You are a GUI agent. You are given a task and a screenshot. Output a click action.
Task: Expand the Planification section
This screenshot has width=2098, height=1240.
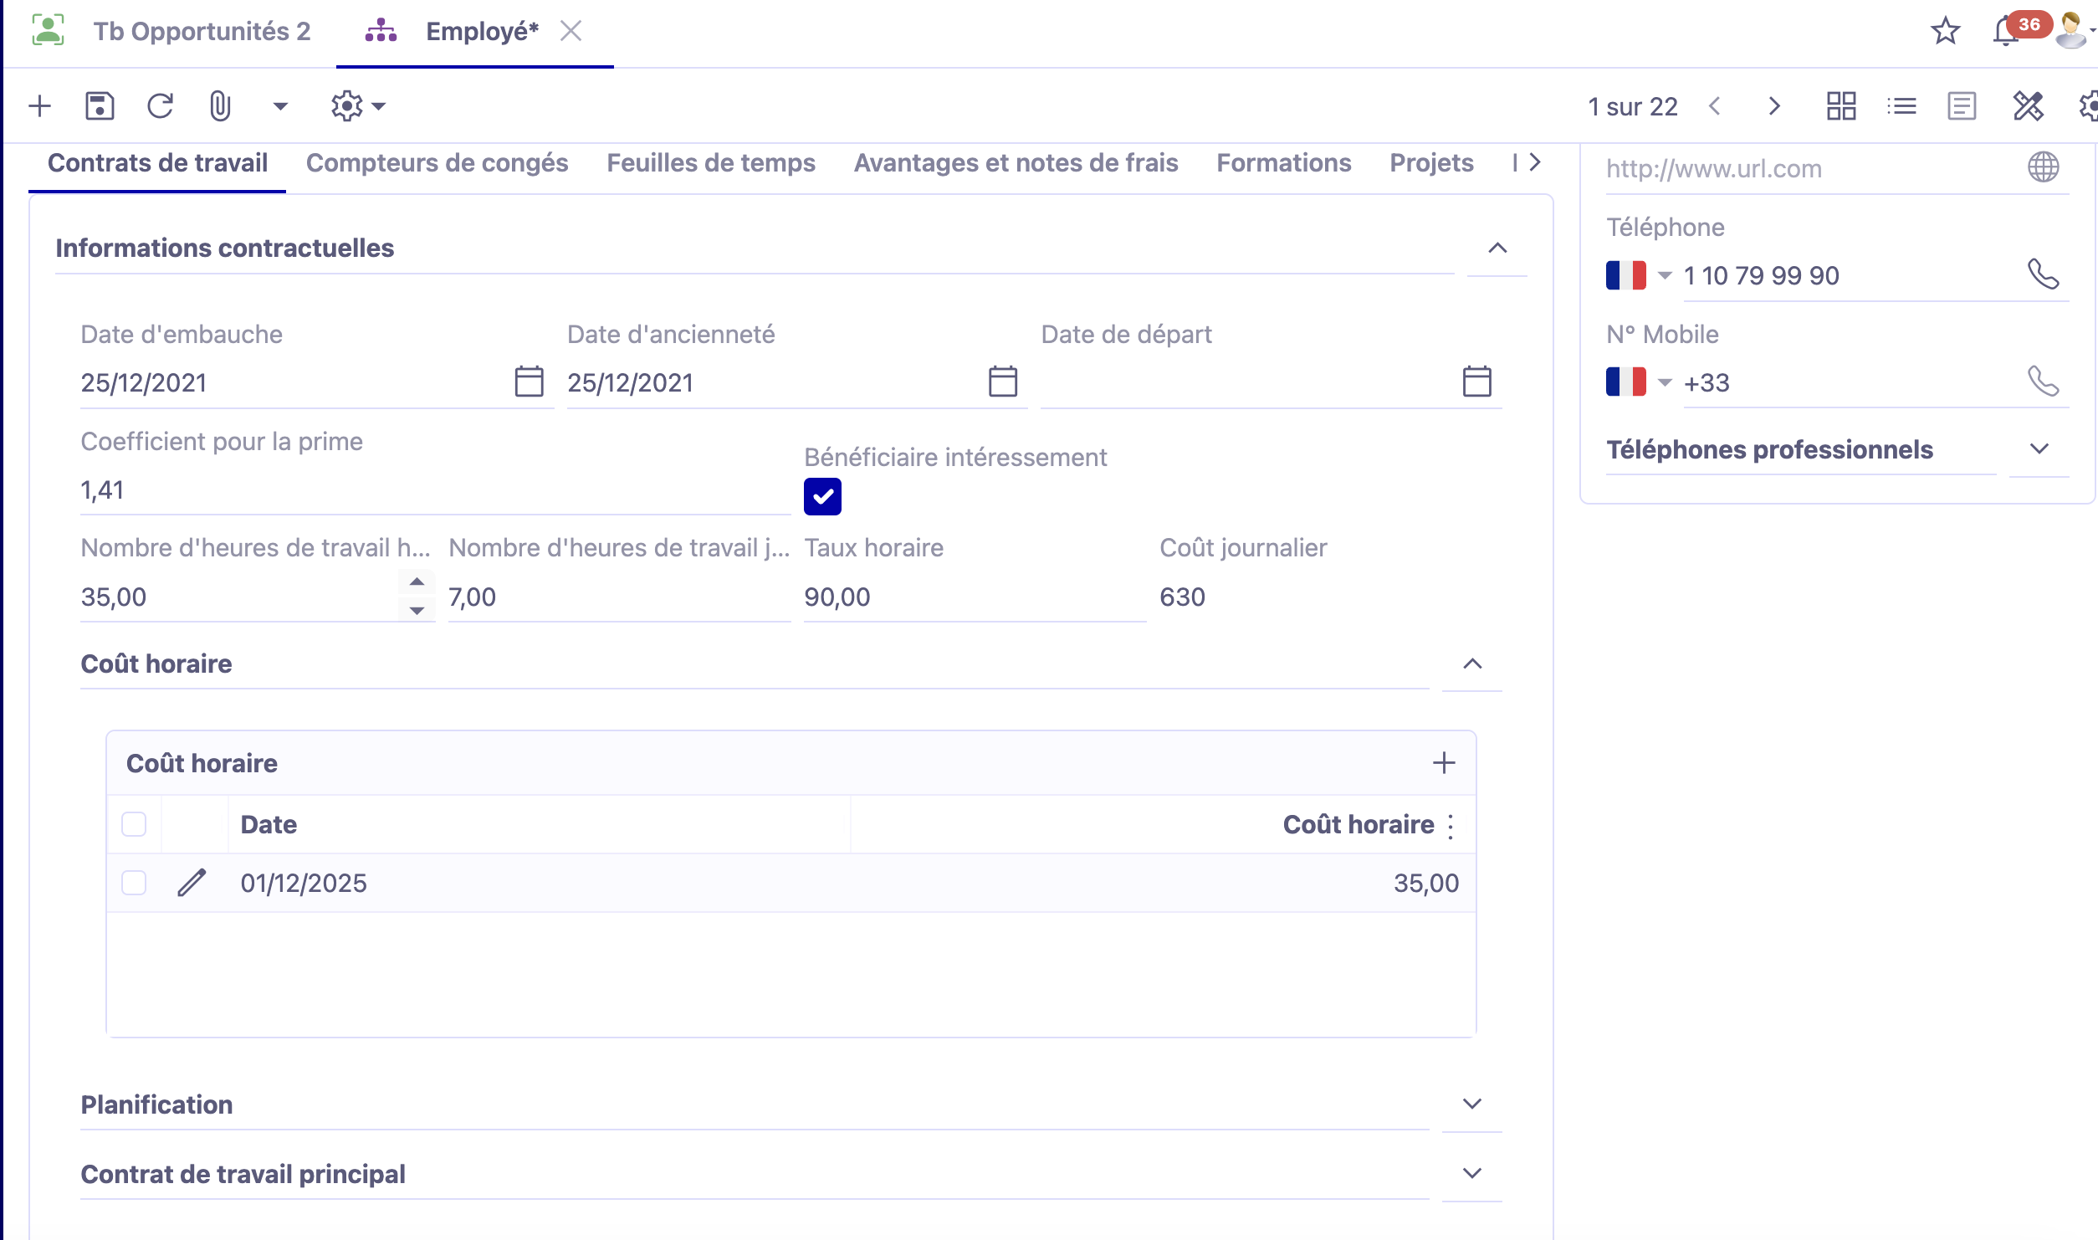pyautogui.click(x=1471, y=1104)
